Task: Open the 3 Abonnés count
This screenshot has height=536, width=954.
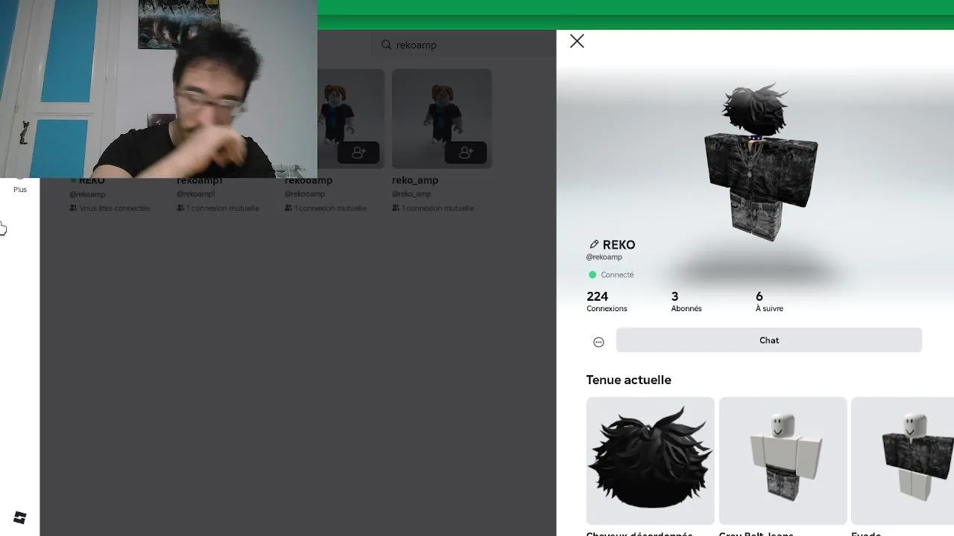Action: click(686, 301)
